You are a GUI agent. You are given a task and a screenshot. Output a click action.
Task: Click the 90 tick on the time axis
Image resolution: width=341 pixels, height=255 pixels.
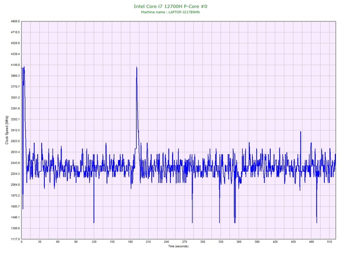click(x=76, y=242)
